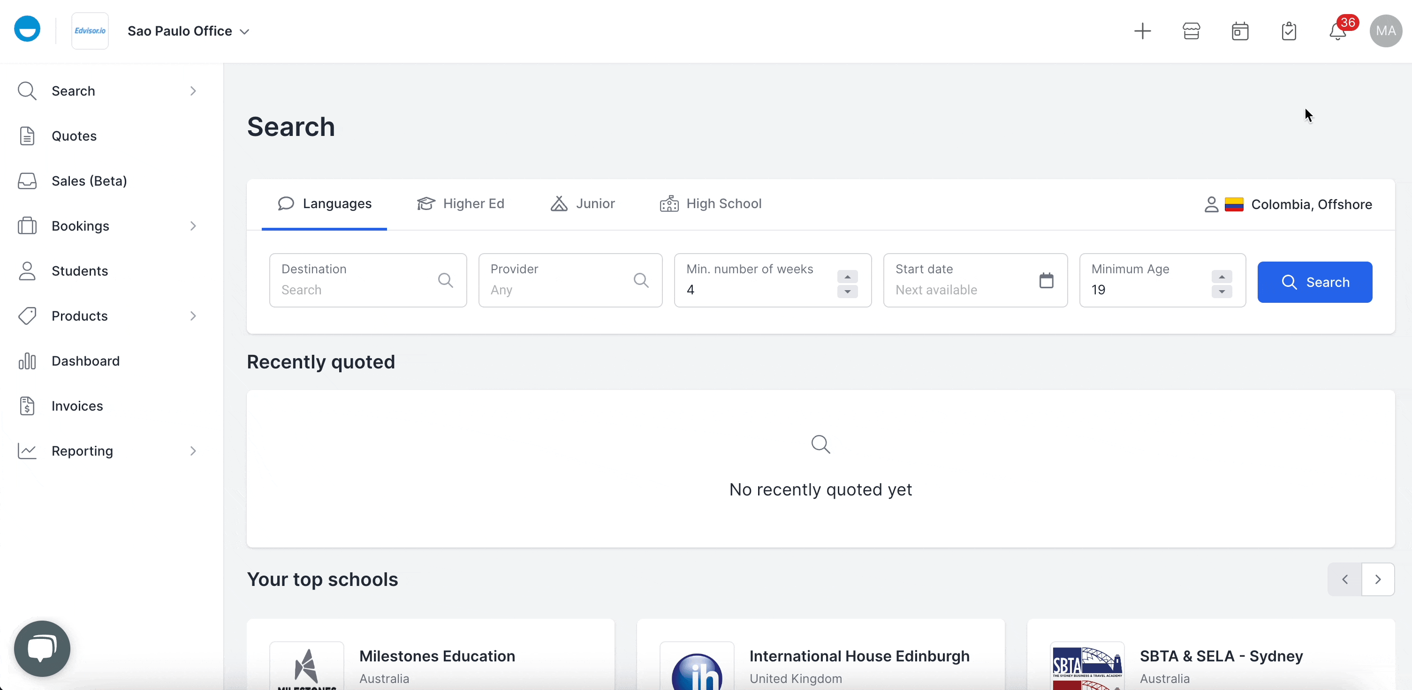This screenshot has height=690, width=1412.
Task: Decrease the Minimum Age value
Action: coord(1221,292)
